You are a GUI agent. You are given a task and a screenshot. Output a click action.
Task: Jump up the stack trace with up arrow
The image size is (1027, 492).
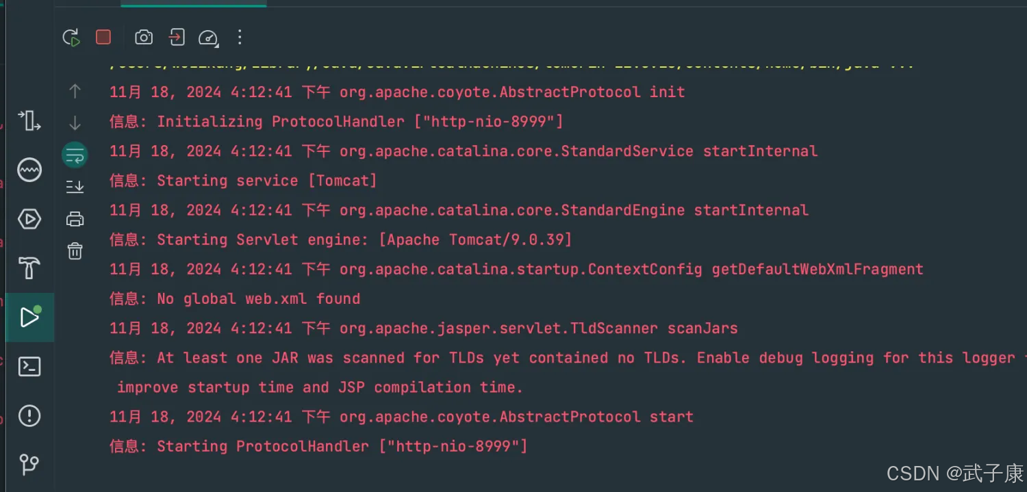pos(75,91)
